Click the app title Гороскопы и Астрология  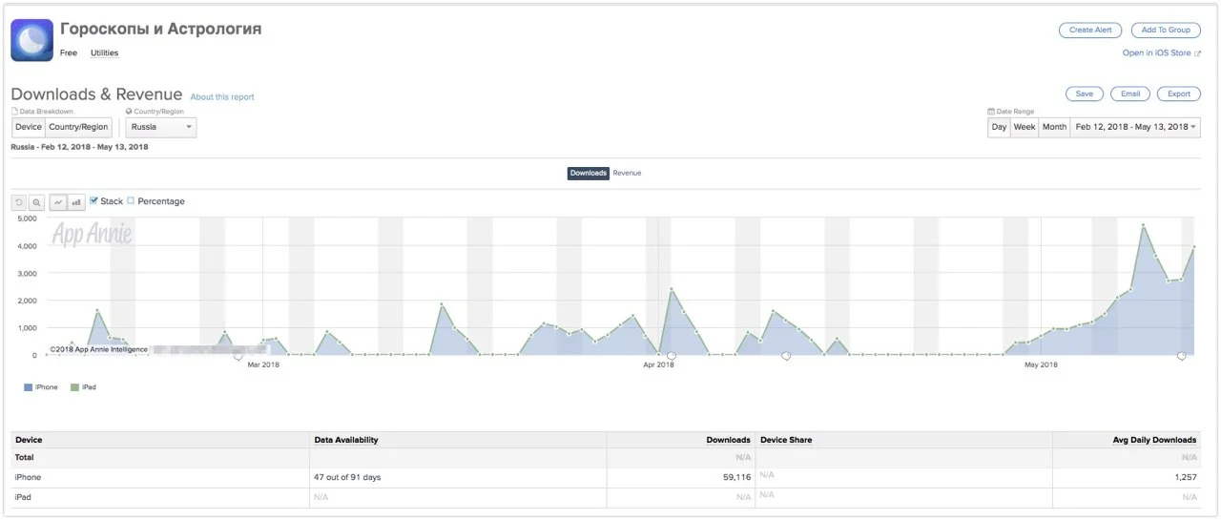click(160, 30)
